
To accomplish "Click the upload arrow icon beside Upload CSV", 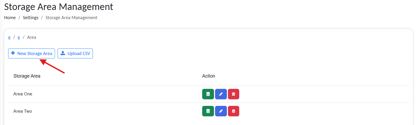I will (63, 53).
